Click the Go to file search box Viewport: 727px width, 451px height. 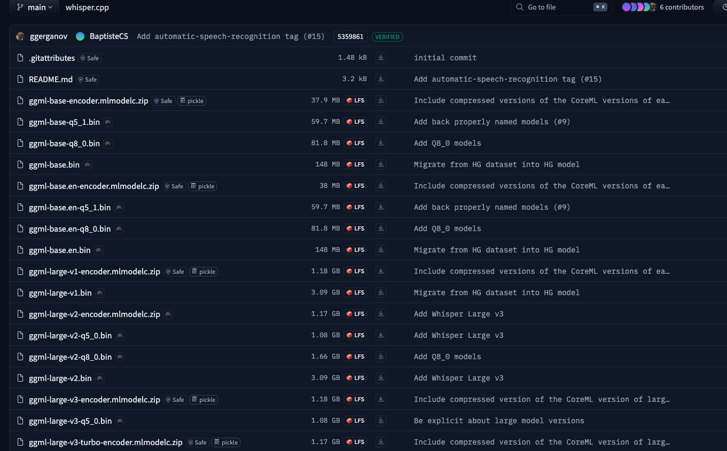point(558,7)
